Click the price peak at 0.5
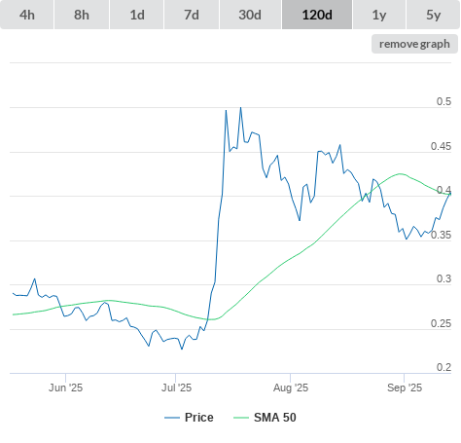 tap(240, 107)
